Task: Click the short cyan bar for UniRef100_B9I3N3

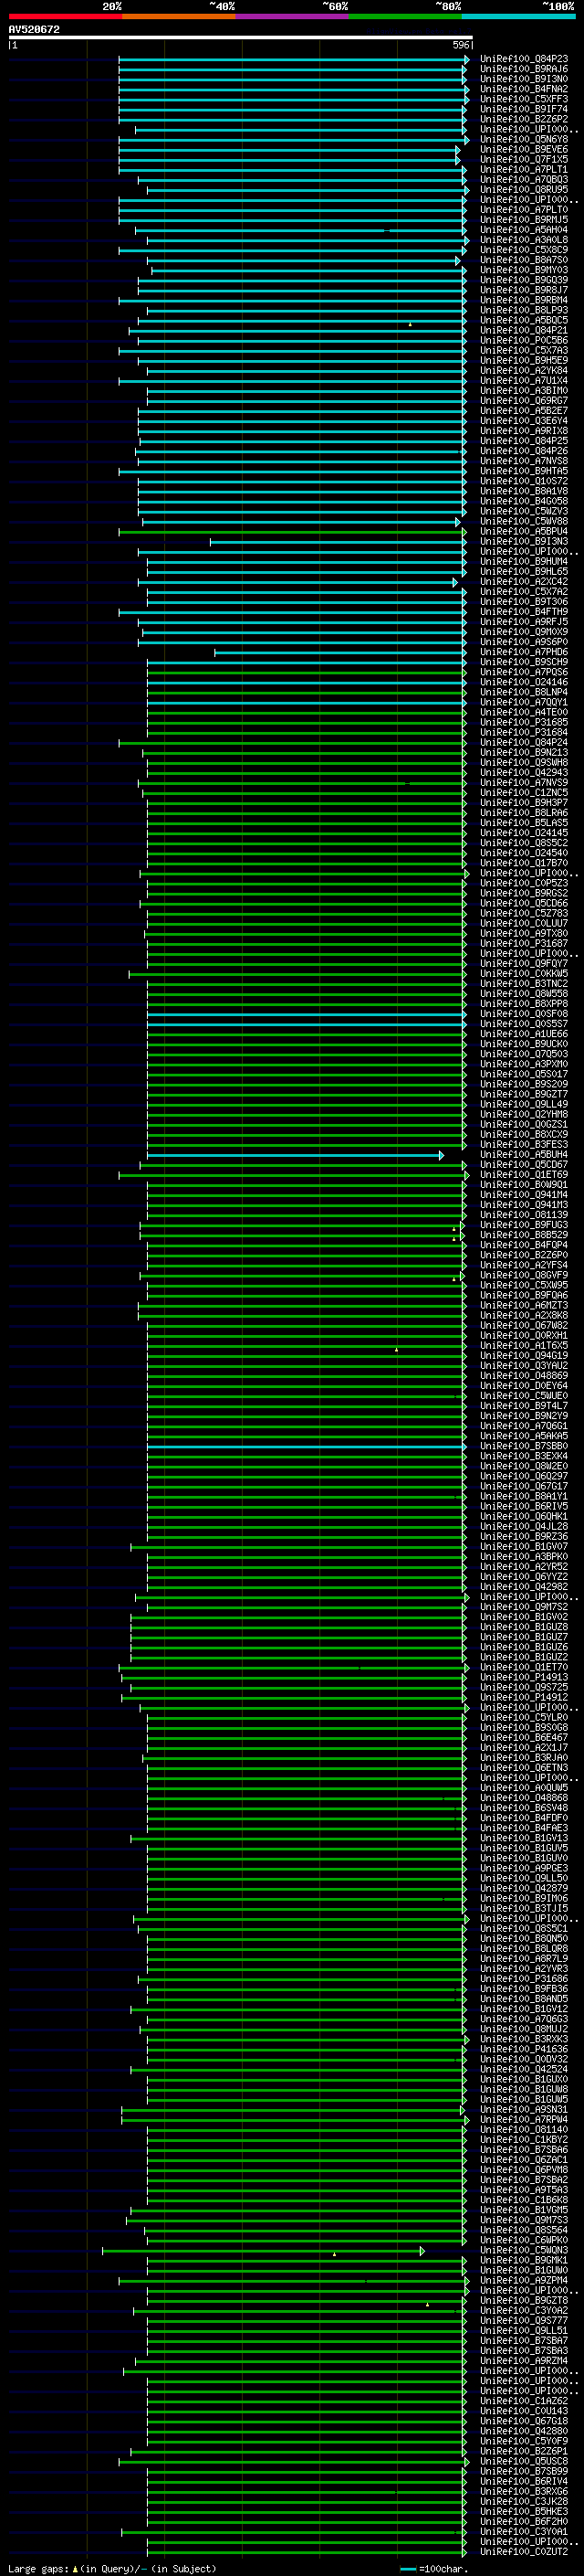Action: [x=338, y=542]
